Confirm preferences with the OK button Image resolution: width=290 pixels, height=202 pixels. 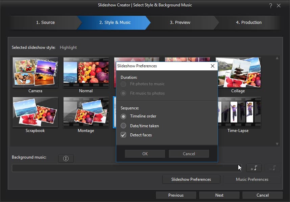[x=145, y=154]
